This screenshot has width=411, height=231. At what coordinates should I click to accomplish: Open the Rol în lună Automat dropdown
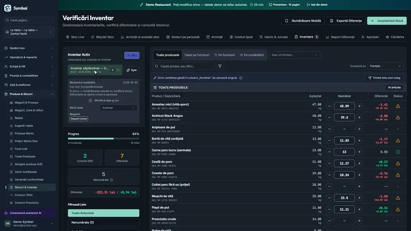click(x=118, y=108)
